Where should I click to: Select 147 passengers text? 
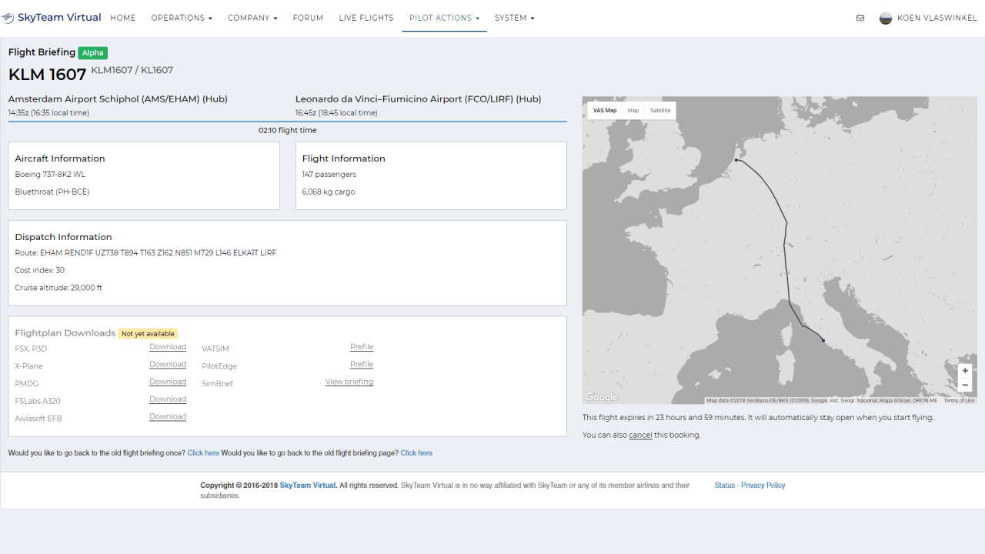pos(329,175)
